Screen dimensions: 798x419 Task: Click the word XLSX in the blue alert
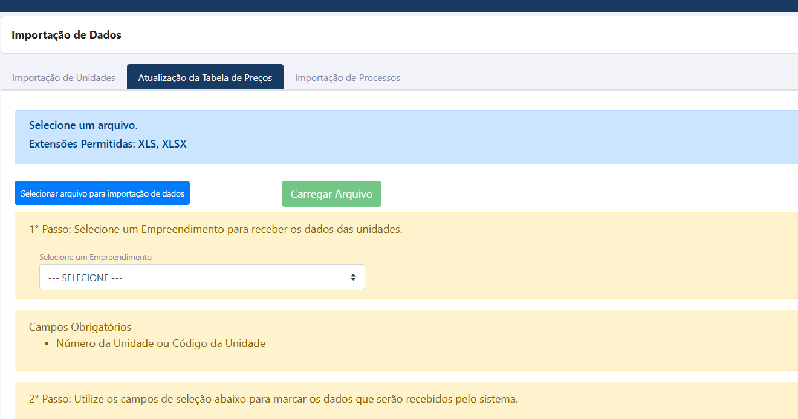(x=174, y=145)
